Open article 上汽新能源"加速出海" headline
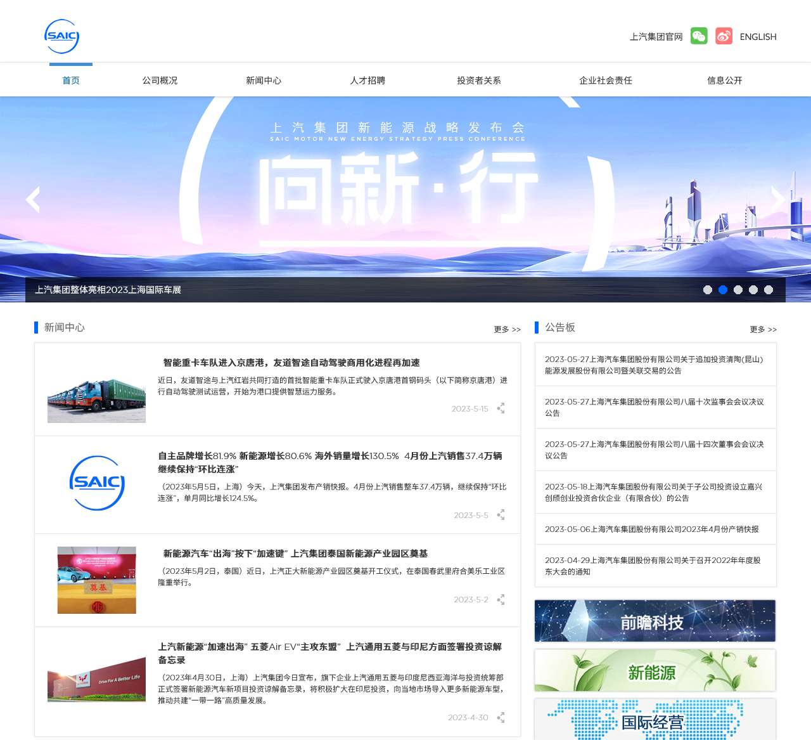811x740 pixels. pyautogui.click(x=329, y=653)
